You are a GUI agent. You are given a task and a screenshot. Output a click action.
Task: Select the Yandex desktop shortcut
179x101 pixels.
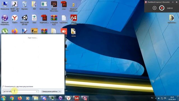click(x=15, y=19)
